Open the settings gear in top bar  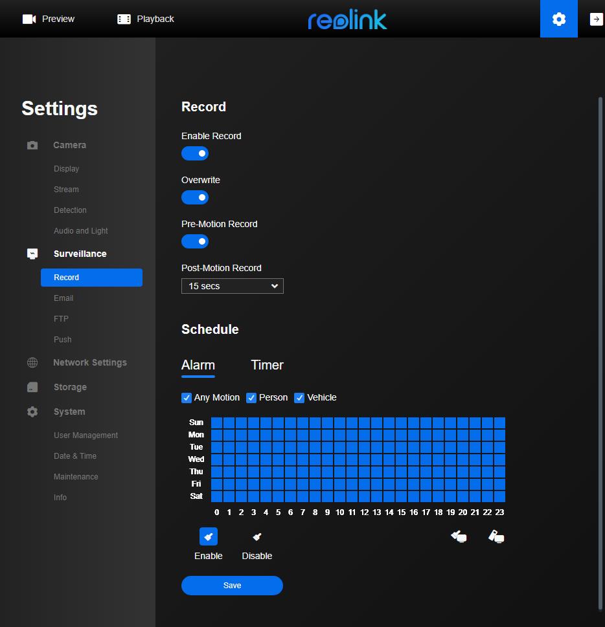(558, 19)
